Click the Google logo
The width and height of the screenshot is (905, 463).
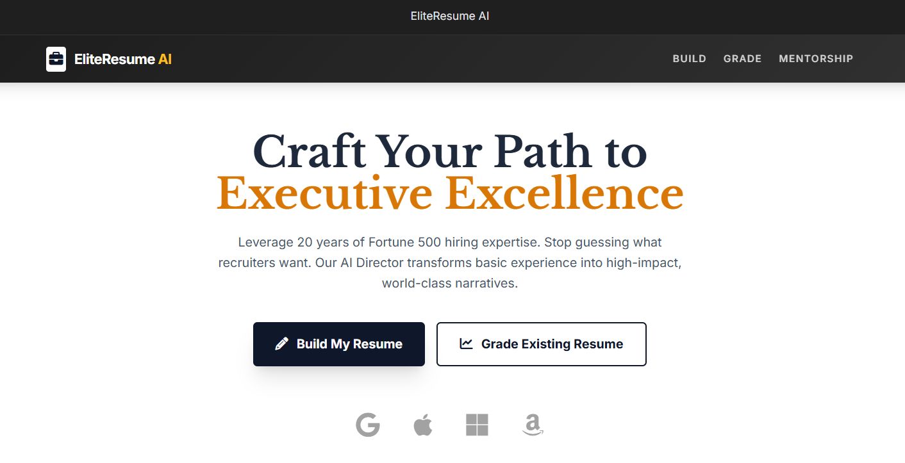click(x=368, y=425)
